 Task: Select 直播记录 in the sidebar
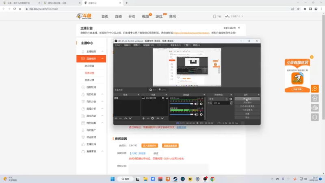pyautogui.click(x=89, y=80)
